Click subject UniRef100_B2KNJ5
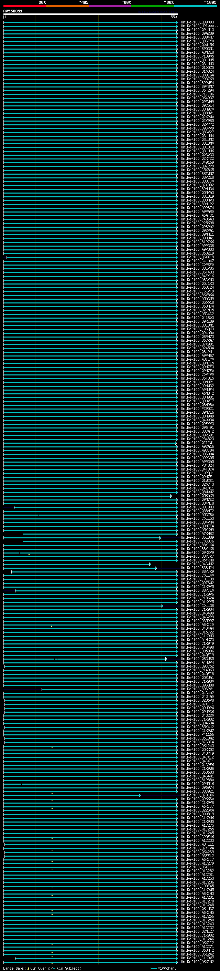 [197, 310]
